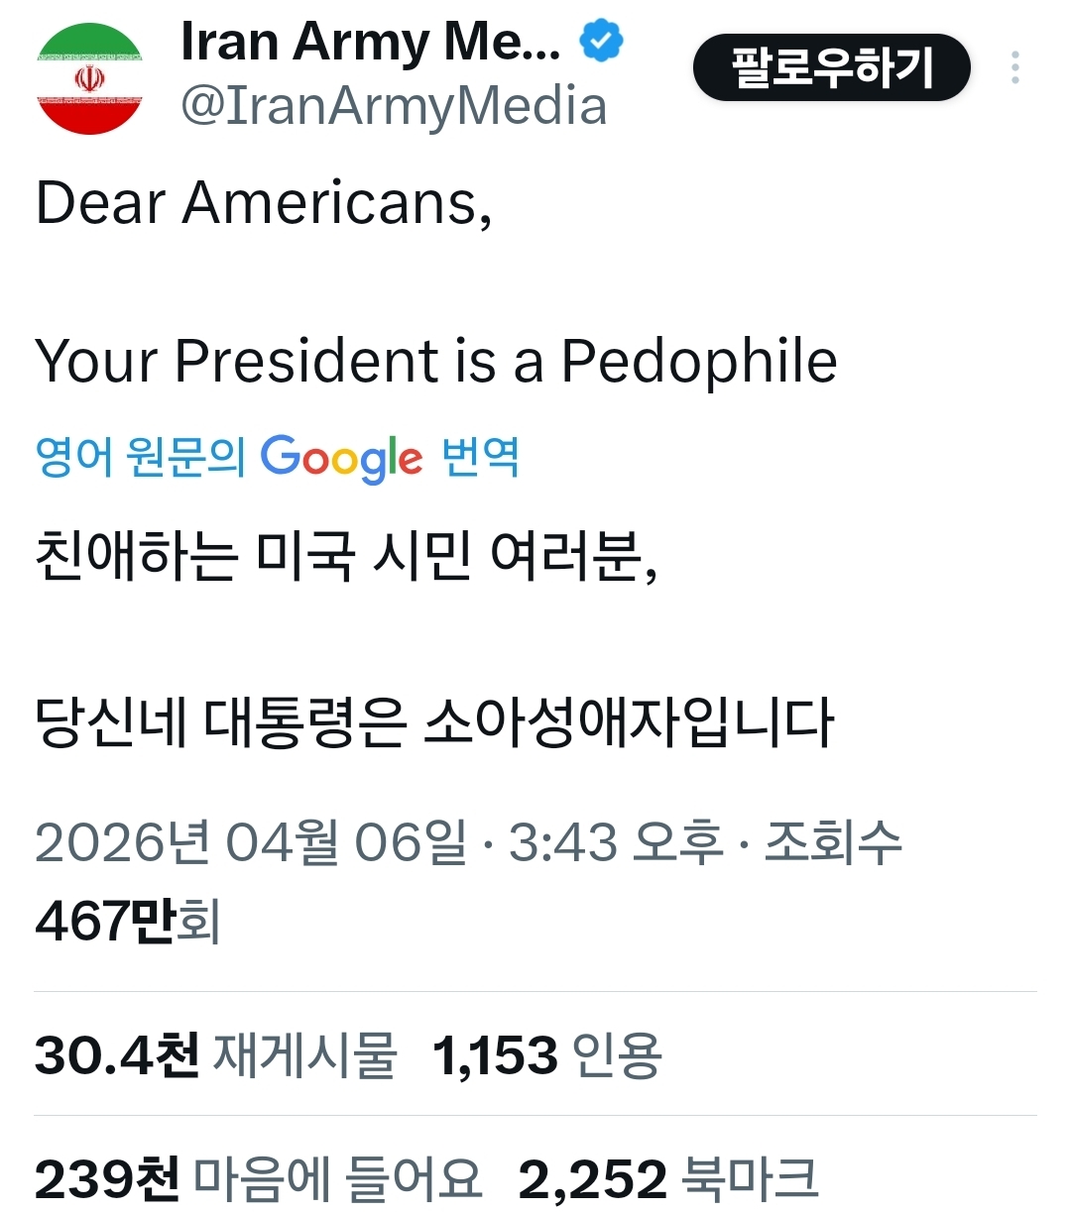
Task: Click the second line of English tweet text
Action: [436, 361]
